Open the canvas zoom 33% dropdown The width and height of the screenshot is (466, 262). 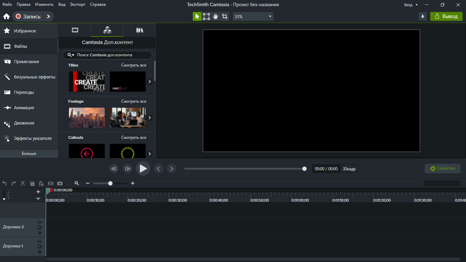click(253, 16)
